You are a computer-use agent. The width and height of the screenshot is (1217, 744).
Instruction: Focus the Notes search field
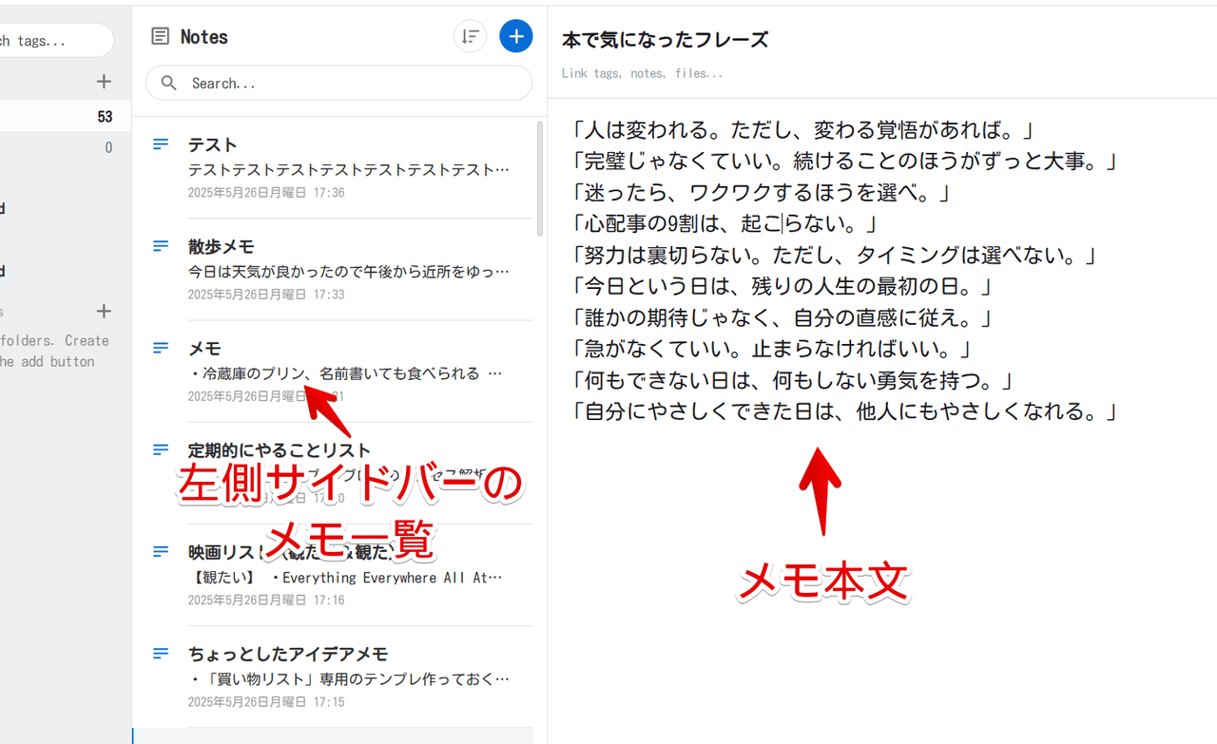[338, 83]
